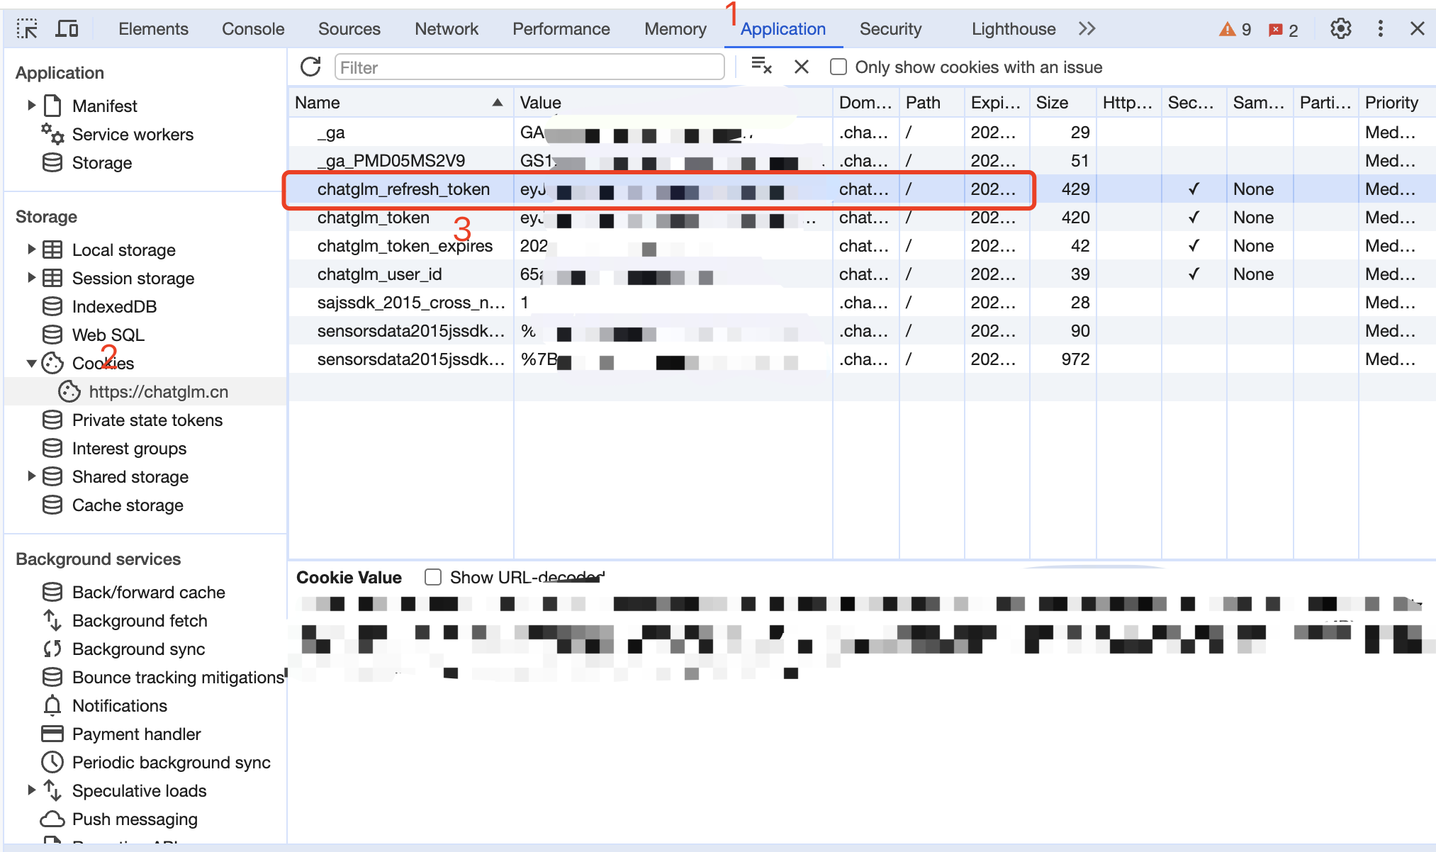Open the Console tab
Screen dimensions: 1436x852
coord(253,29)
